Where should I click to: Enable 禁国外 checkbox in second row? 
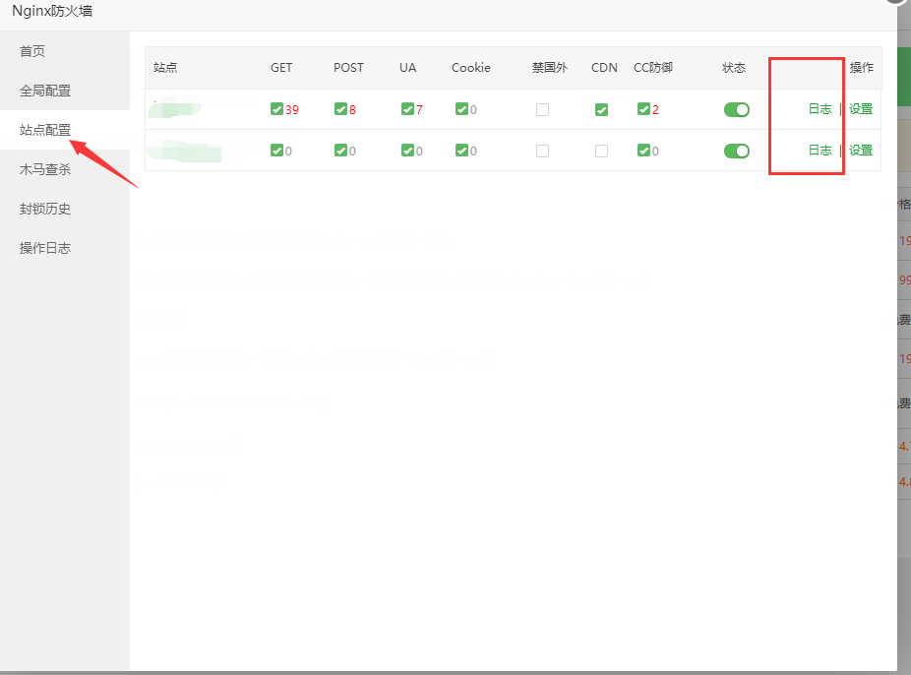click(543, 151)
